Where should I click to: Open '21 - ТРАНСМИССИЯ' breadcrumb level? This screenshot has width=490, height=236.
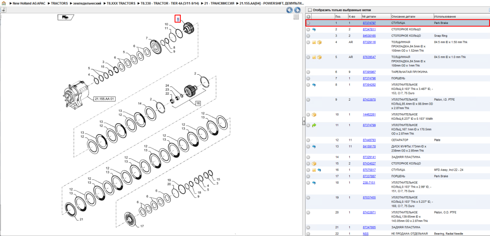click(x=219, y=3)
